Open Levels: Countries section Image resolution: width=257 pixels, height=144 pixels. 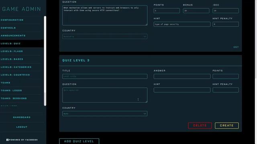[15, 75]
